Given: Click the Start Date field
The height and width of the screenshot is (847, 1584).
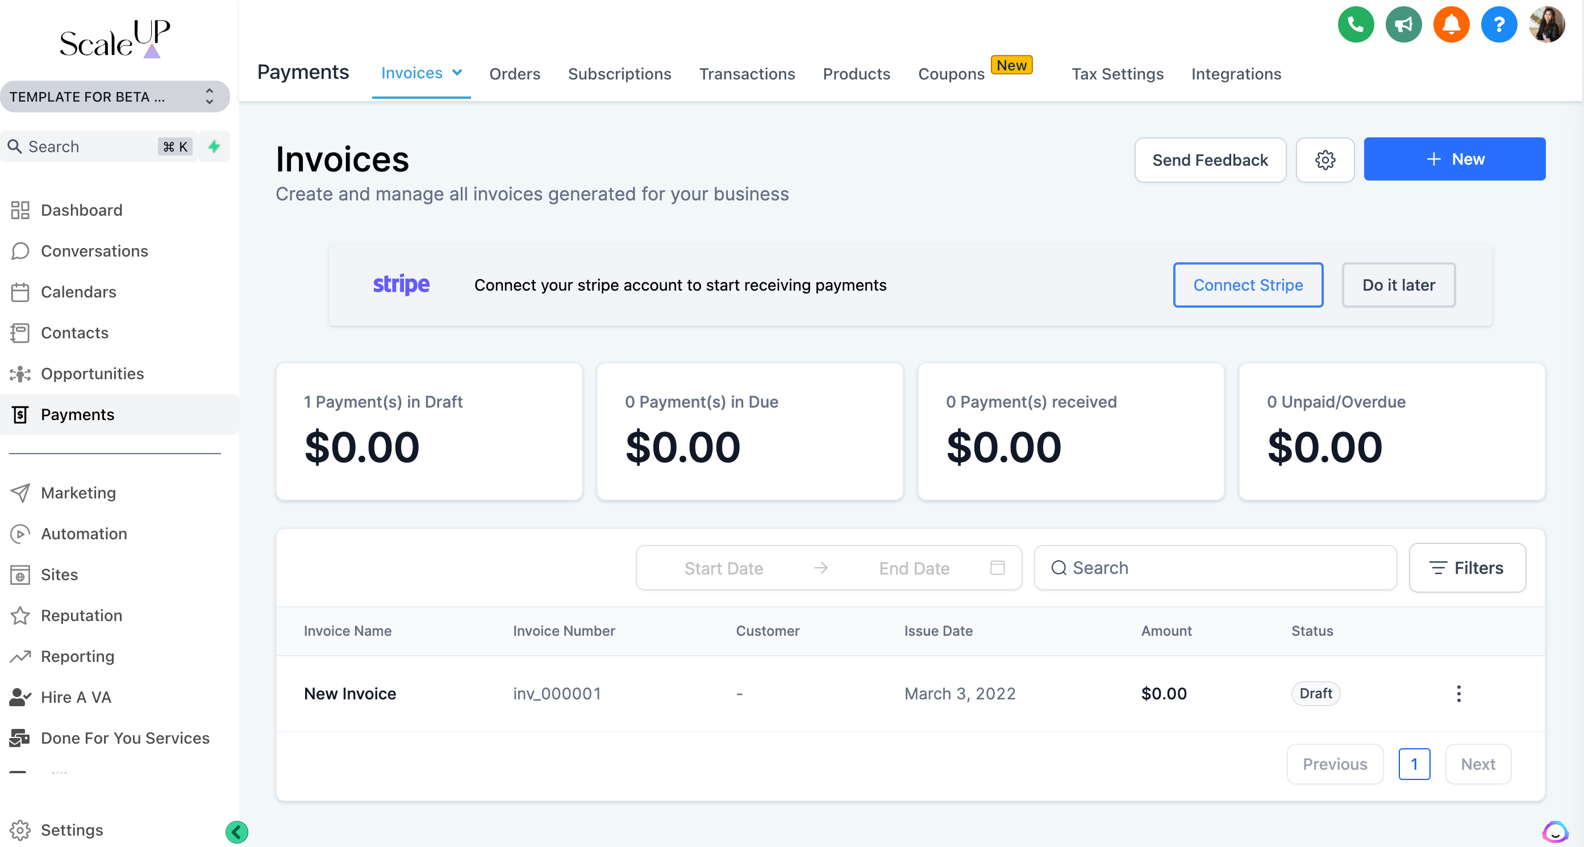Looking at the screenshot, I should pos(723,568).
